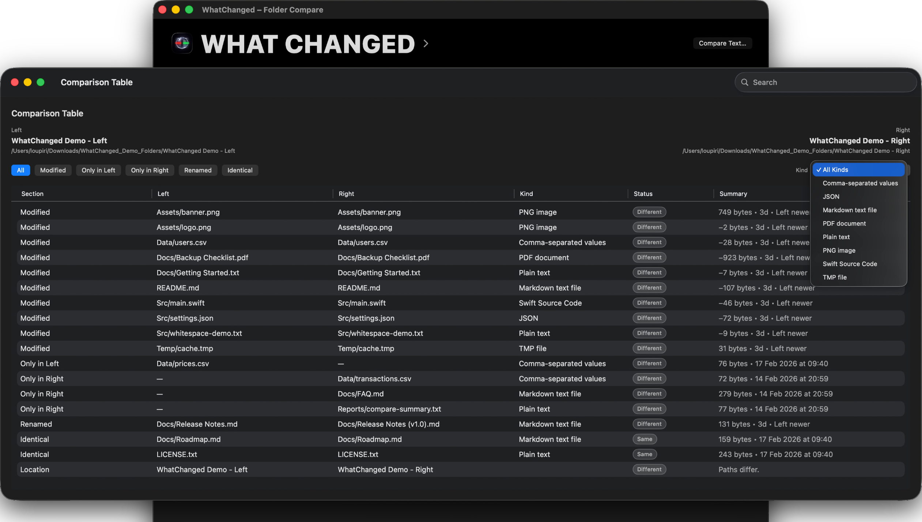This screenshot has height=522, width=922.
Task: Select Src/whitespace-demo.txt right cell
Action: [380, 333]
